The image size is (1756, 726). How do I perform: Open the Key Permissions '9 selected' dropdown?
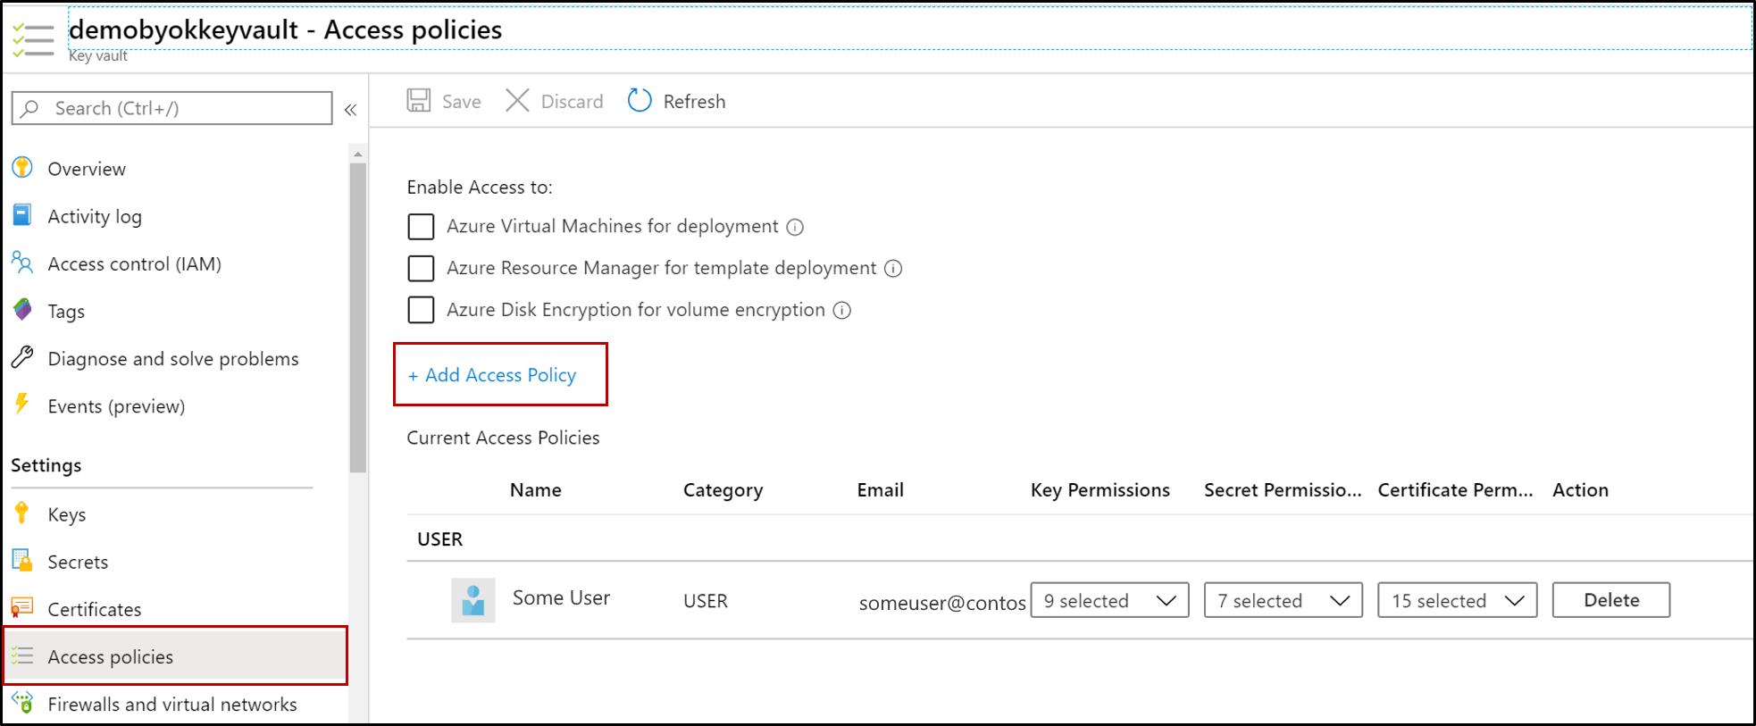tap(1109, 600)
